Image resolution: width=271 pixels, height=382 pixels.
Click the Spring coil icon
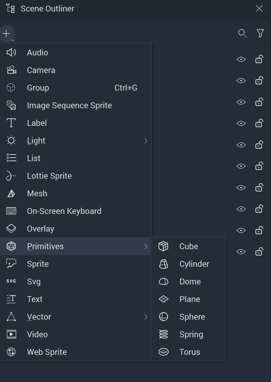click(163, 334)
